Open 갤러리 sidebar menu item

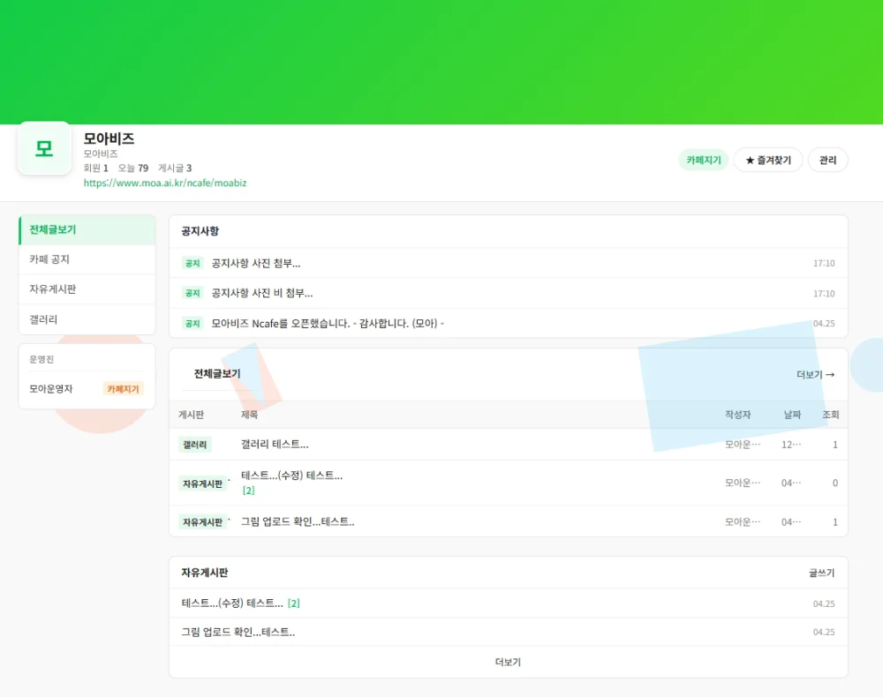tap(87, 319)
